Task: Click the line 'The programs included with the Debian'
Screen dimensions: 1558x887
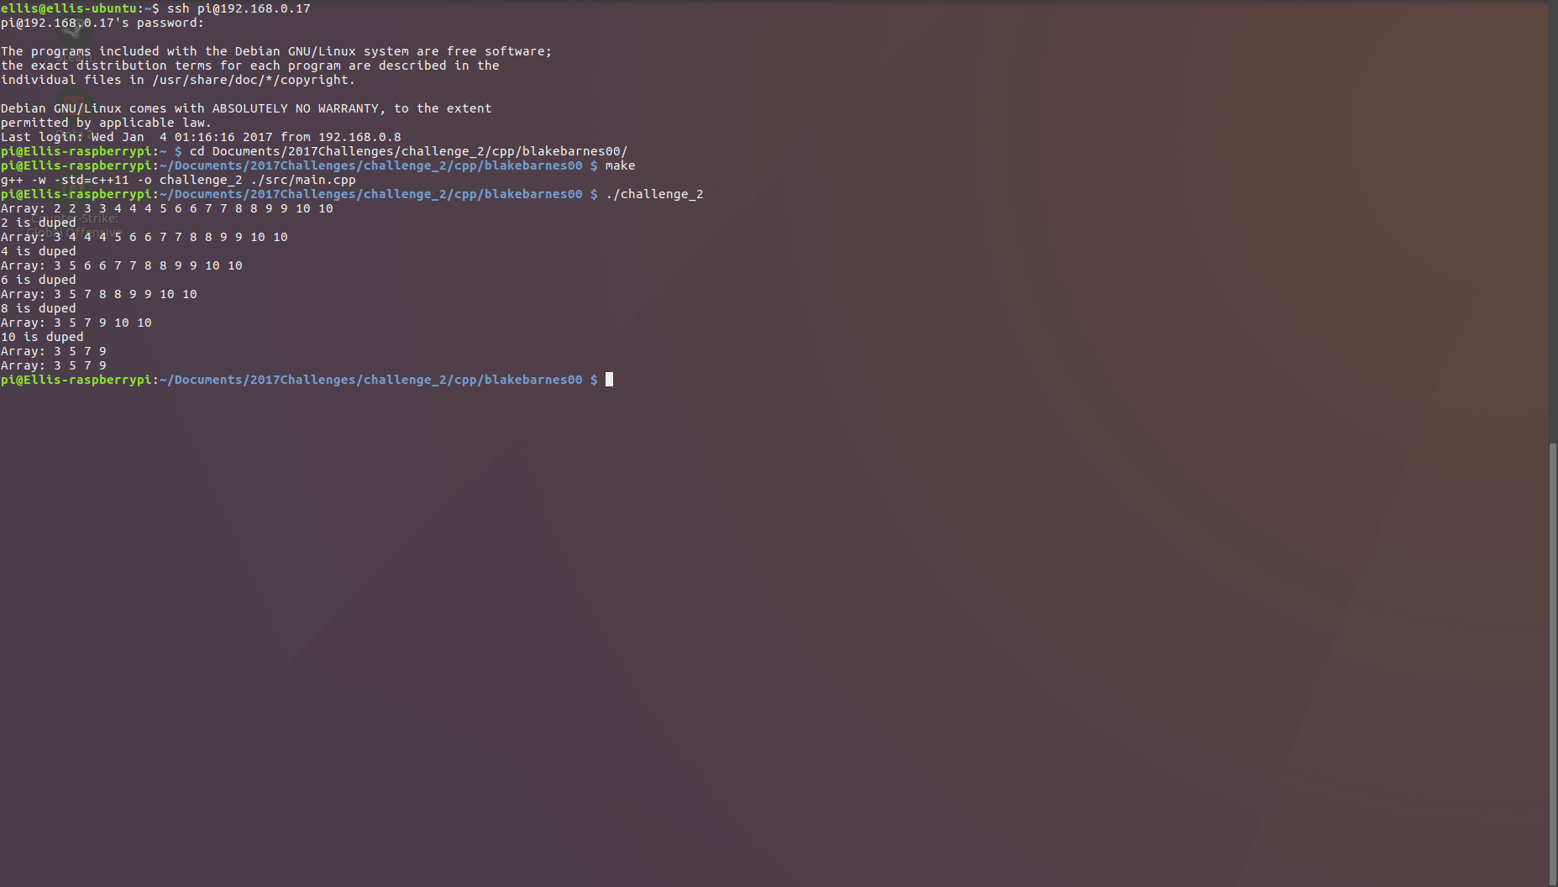Action: [x=276, y=51]
